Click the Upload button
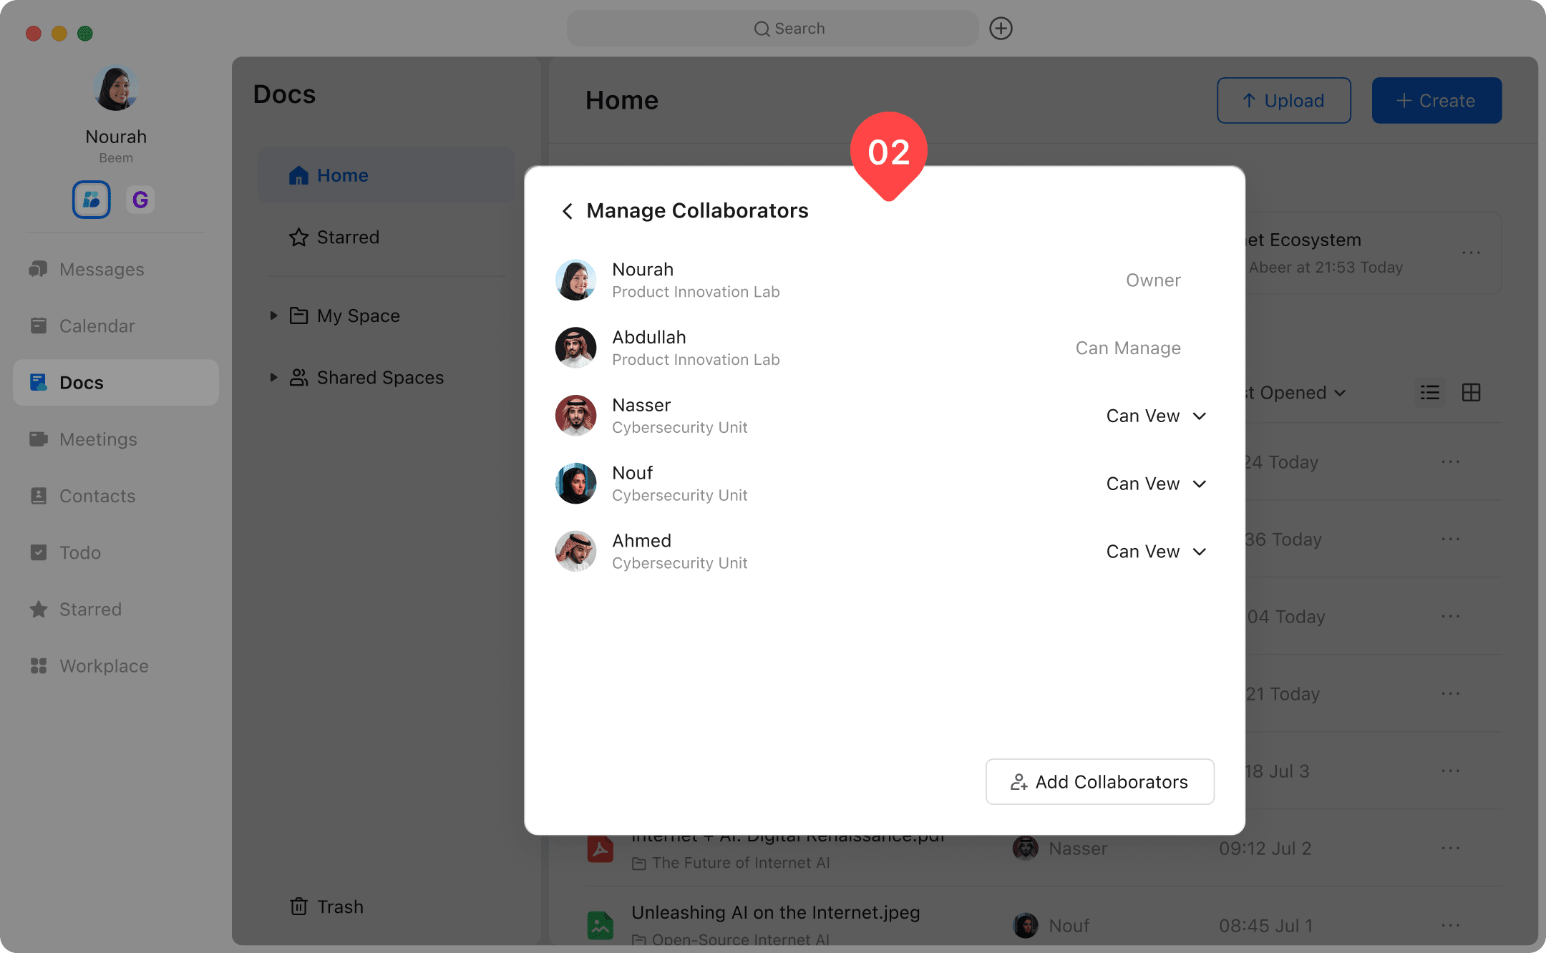Viewport: 1546px width, 953px height. [x=1283, y=101]
